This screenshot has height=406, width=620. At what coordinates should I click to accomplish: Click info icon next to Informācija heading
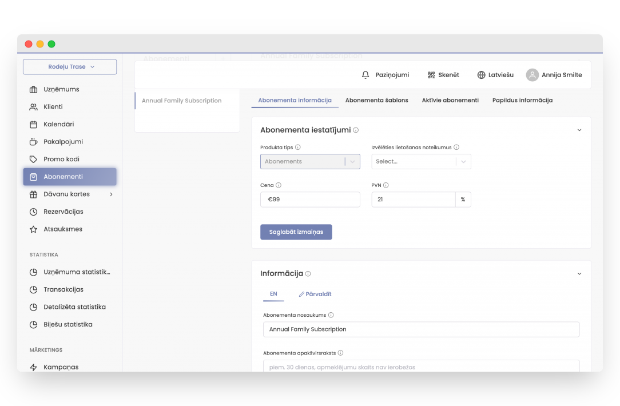pyautogui.click(x=308, y=274)
